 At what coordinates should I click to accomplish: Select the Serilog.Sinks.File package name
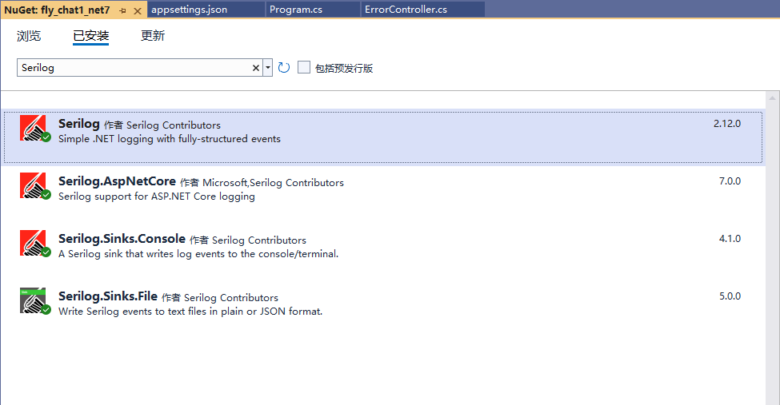108,296
